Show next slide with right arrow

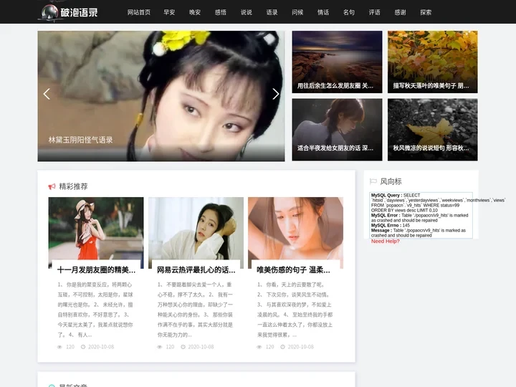pos(276,94)
